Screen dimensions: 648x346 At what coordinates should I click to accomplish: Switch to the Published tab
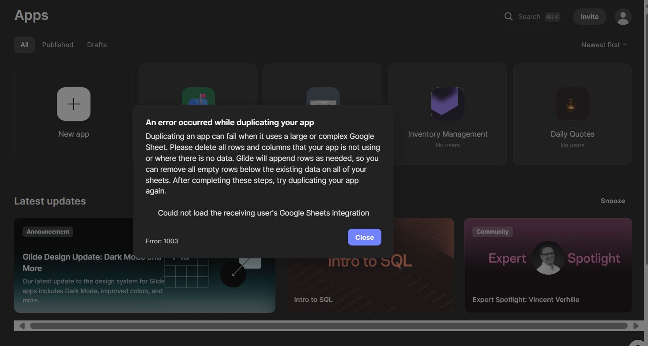pyautogui.click(x=58, y=45)
